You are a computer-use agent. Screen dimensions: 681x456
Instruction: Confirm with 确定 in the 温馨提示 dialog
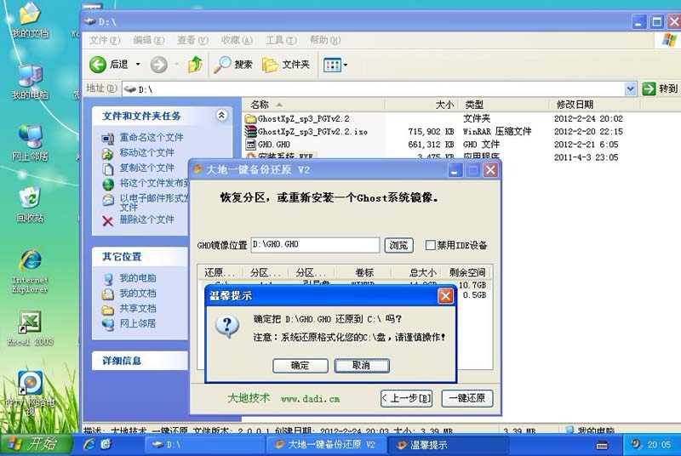pyautogui.click(x=300, y=365)
